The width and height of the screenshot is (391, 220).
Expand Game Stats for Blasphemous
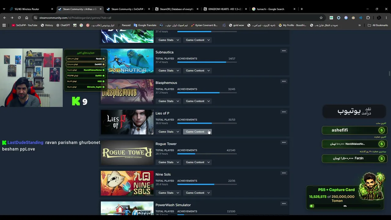pos(169,101)
